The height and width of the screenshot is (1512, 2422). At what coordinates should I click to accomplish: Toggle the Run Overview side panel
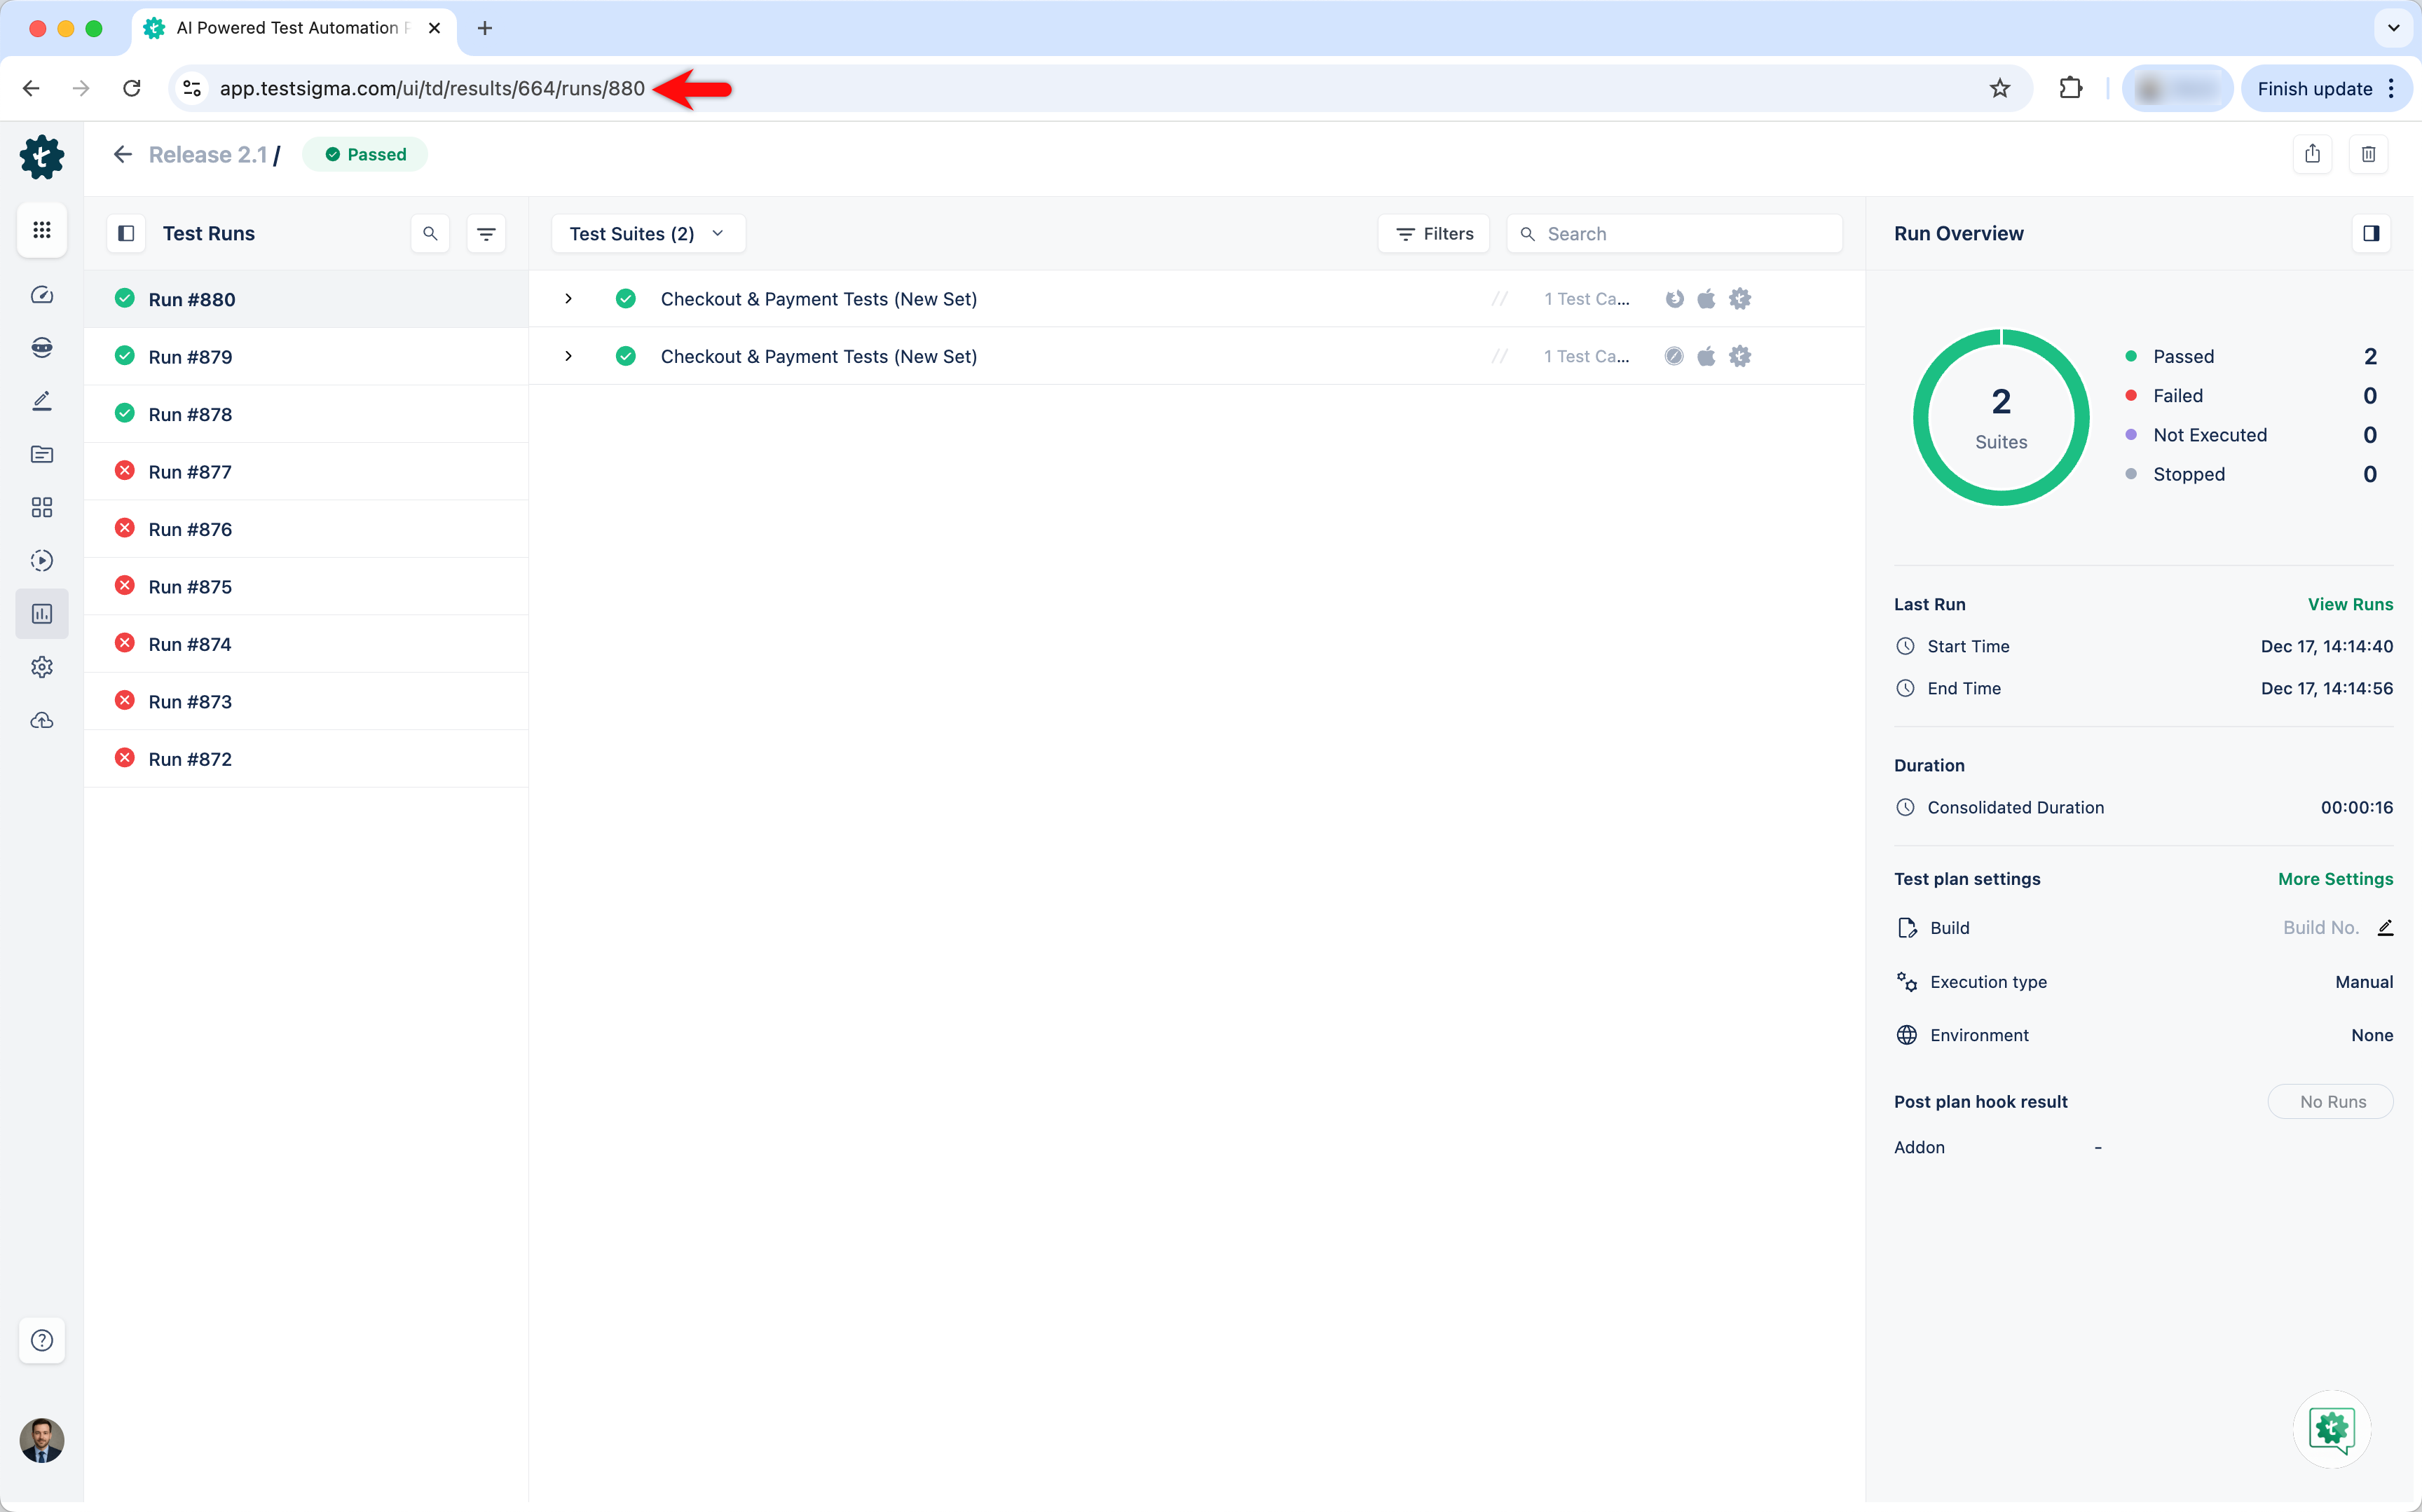coord(2372,233)
